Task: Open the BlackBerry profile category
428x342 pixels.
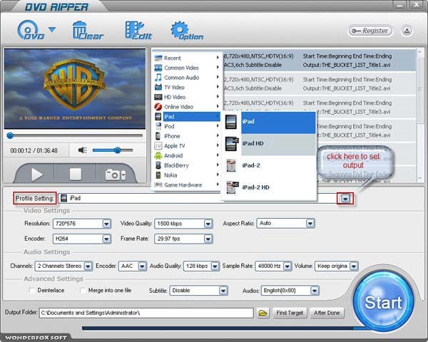Action: coord(187,165)
